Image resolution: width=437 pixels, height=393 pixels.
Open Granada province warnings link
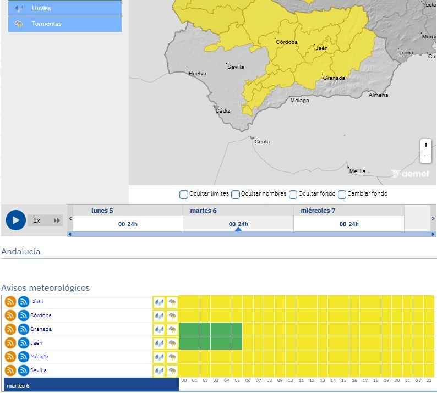[41, 329]
